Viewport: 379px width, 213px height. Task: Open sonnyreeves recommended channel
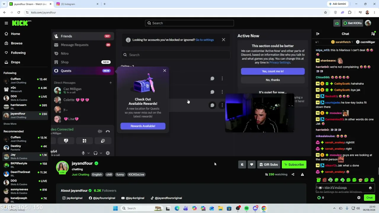pos(25,191)
